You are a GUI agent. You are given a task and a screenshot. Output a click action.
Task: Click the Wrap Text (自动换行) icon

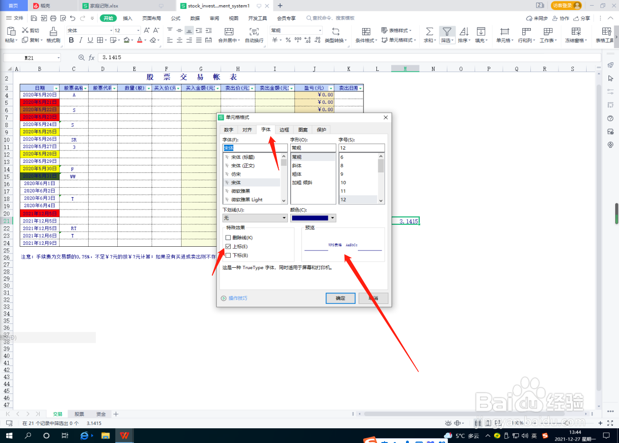coord(254,31)
